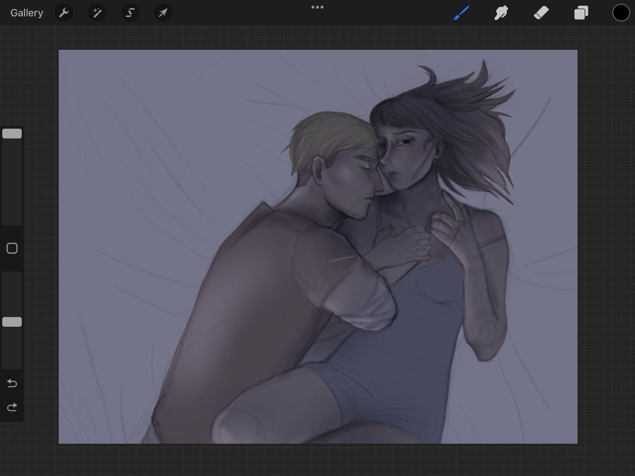This screenshot has width=635, height=476.
Task: Tap the square Modify button on sidebar
Action: pyautogui.click(x=12, y=249)
